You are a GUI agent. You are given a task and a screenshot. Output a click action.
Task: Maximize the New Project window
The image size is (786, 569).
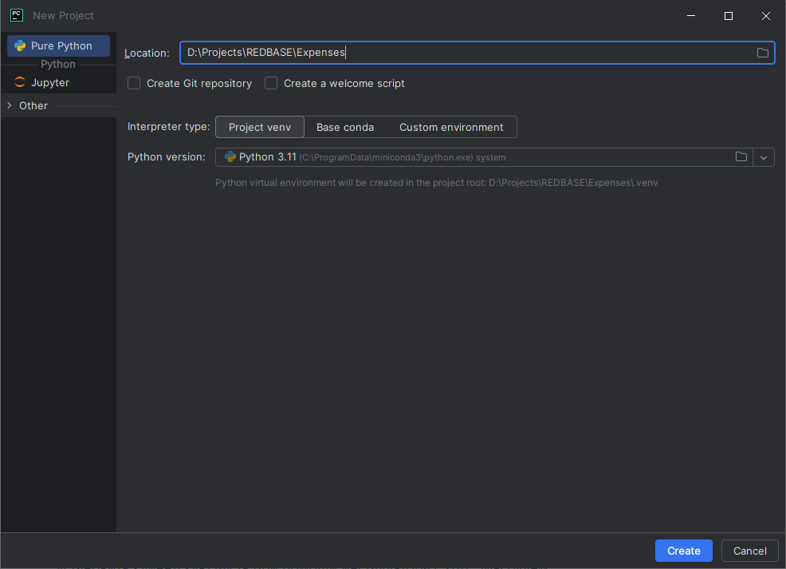coord(729,15)
